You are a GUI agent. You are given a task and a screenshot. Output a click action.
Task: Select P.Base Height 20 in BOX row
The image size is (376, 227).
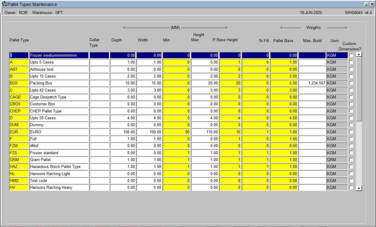230,83
